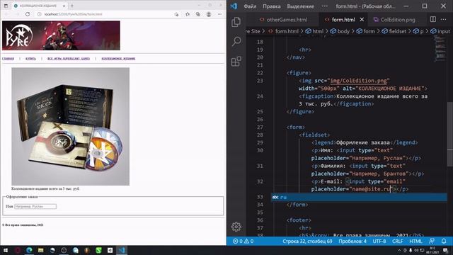Follow the КУПИТЬ link on the page
Viewport: 453px width, 255px height.
point(30,58)
